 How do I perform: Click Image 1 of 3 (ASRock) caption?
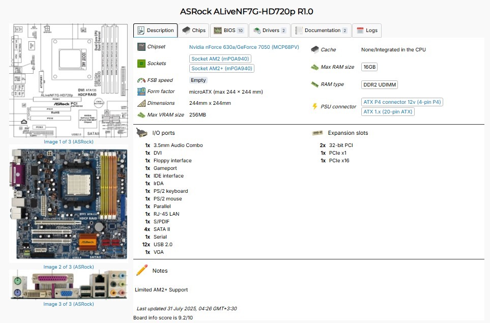[69, 142]
